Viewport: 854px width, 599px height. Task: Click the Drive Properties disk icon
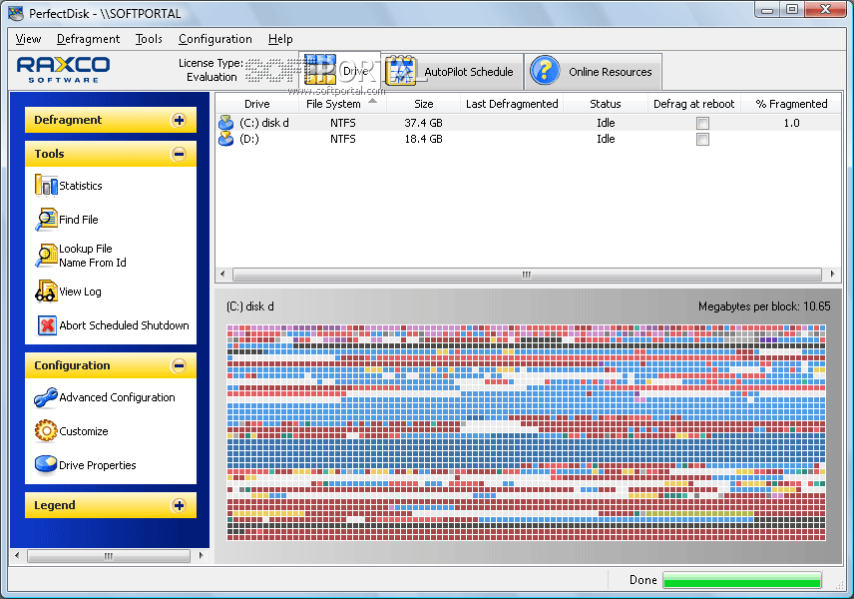pos(46,464)
